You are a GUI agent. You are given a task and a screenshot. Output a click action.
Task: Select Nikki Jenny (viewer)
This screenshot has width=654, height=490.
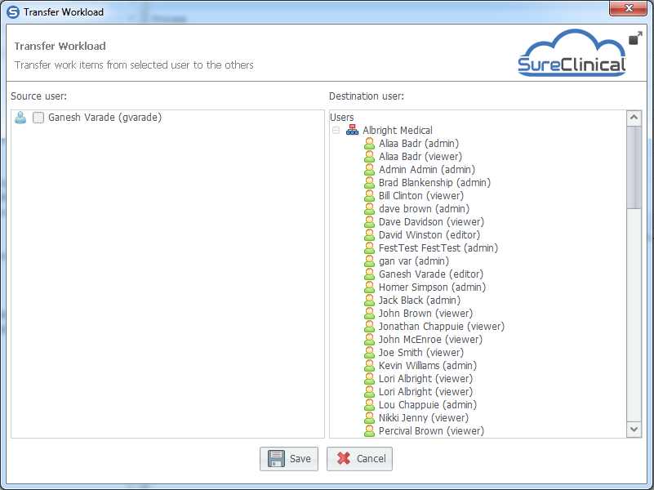coord(424,418)
